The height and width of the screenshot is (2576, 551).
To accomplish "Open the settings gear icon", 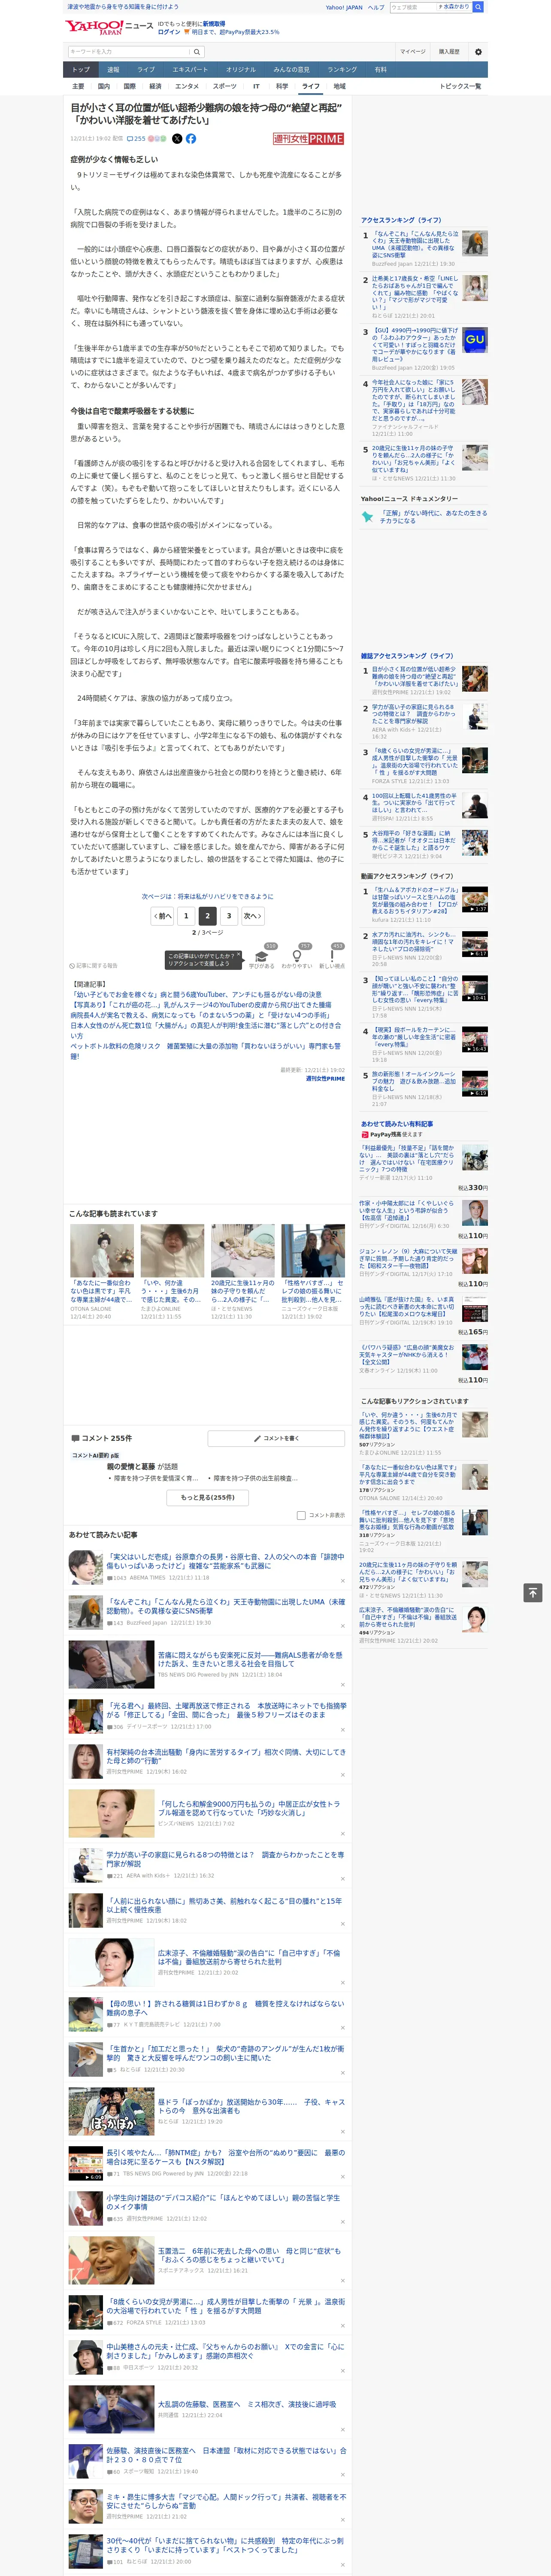I will tap(478, 51).
